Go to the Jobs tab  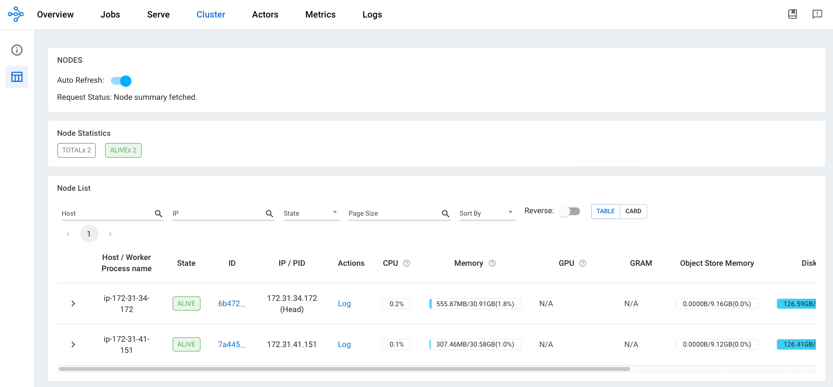coord(110,15)
